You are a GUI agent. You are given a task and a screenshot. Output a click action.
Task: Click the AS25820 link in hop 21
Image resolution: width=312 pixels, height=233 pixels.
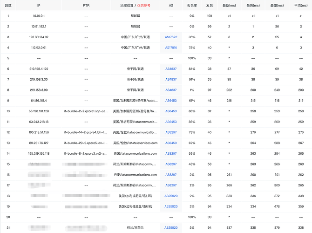pyautogui.click(x=171, y=227)
